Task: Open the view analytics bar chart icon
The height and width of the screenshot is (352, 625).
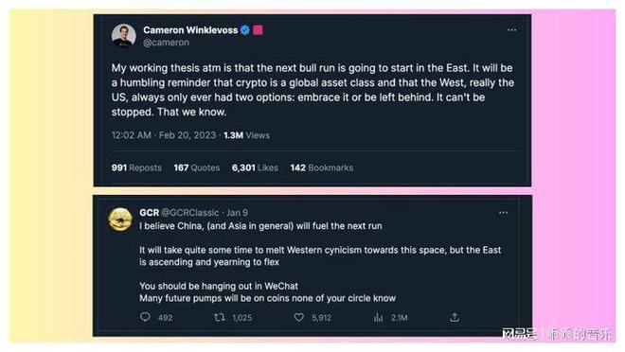Action: point(378,317)
